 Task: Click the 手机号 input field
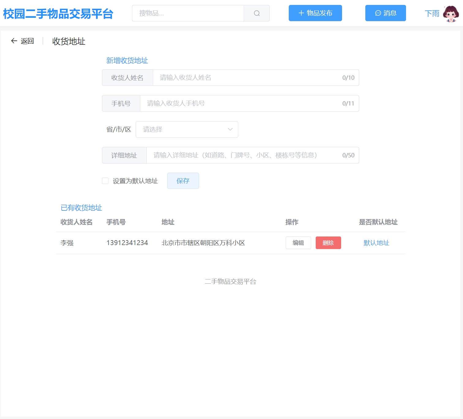pos(249,103)
